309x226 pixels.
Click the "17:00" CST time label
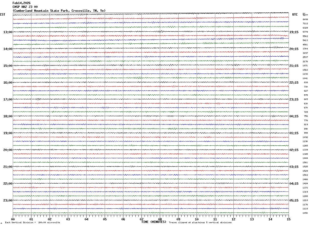(x=8, y=99)
